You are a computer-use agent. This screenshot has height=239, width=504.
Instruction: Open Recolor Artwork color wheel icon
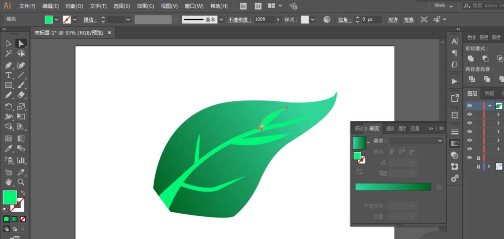(x=327, y=20)
